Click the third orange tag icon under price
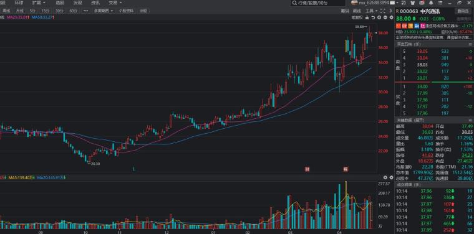The width and height of the screenshot is (474, 234). 410,26
